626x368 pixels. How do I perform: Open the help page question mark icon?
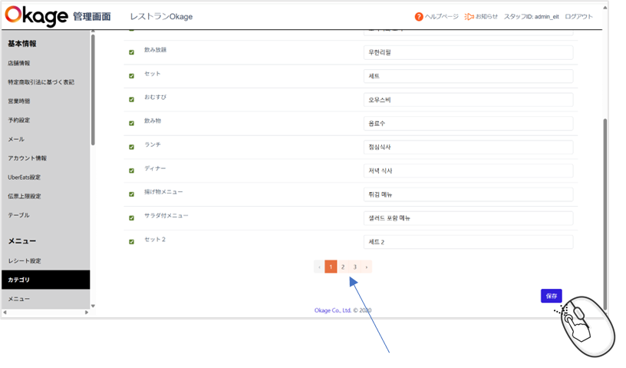419,16
